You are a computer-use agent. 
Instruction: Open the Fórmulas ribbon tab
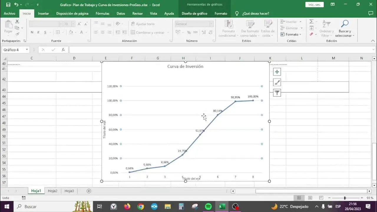(102, 14)
